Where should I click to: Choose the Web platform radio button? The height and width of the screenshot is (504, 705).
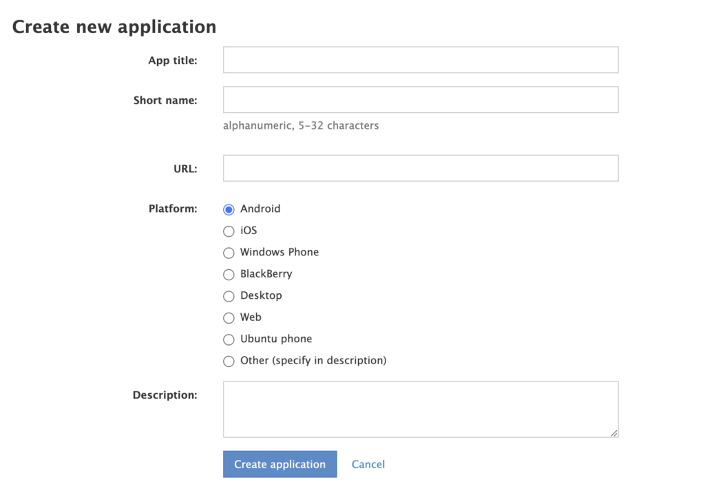(x=229, y=318)
